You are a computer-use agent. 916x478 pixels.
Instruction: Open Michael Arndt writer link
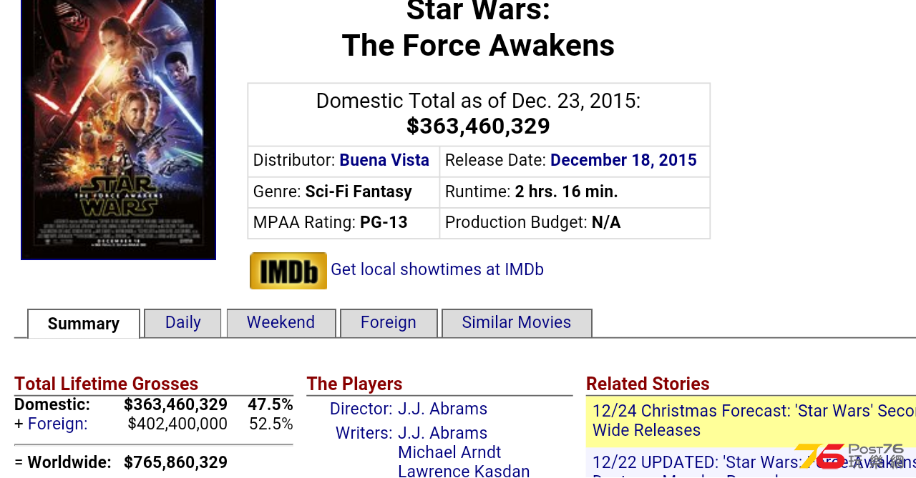pyautogui.click(x=449, y=452)
